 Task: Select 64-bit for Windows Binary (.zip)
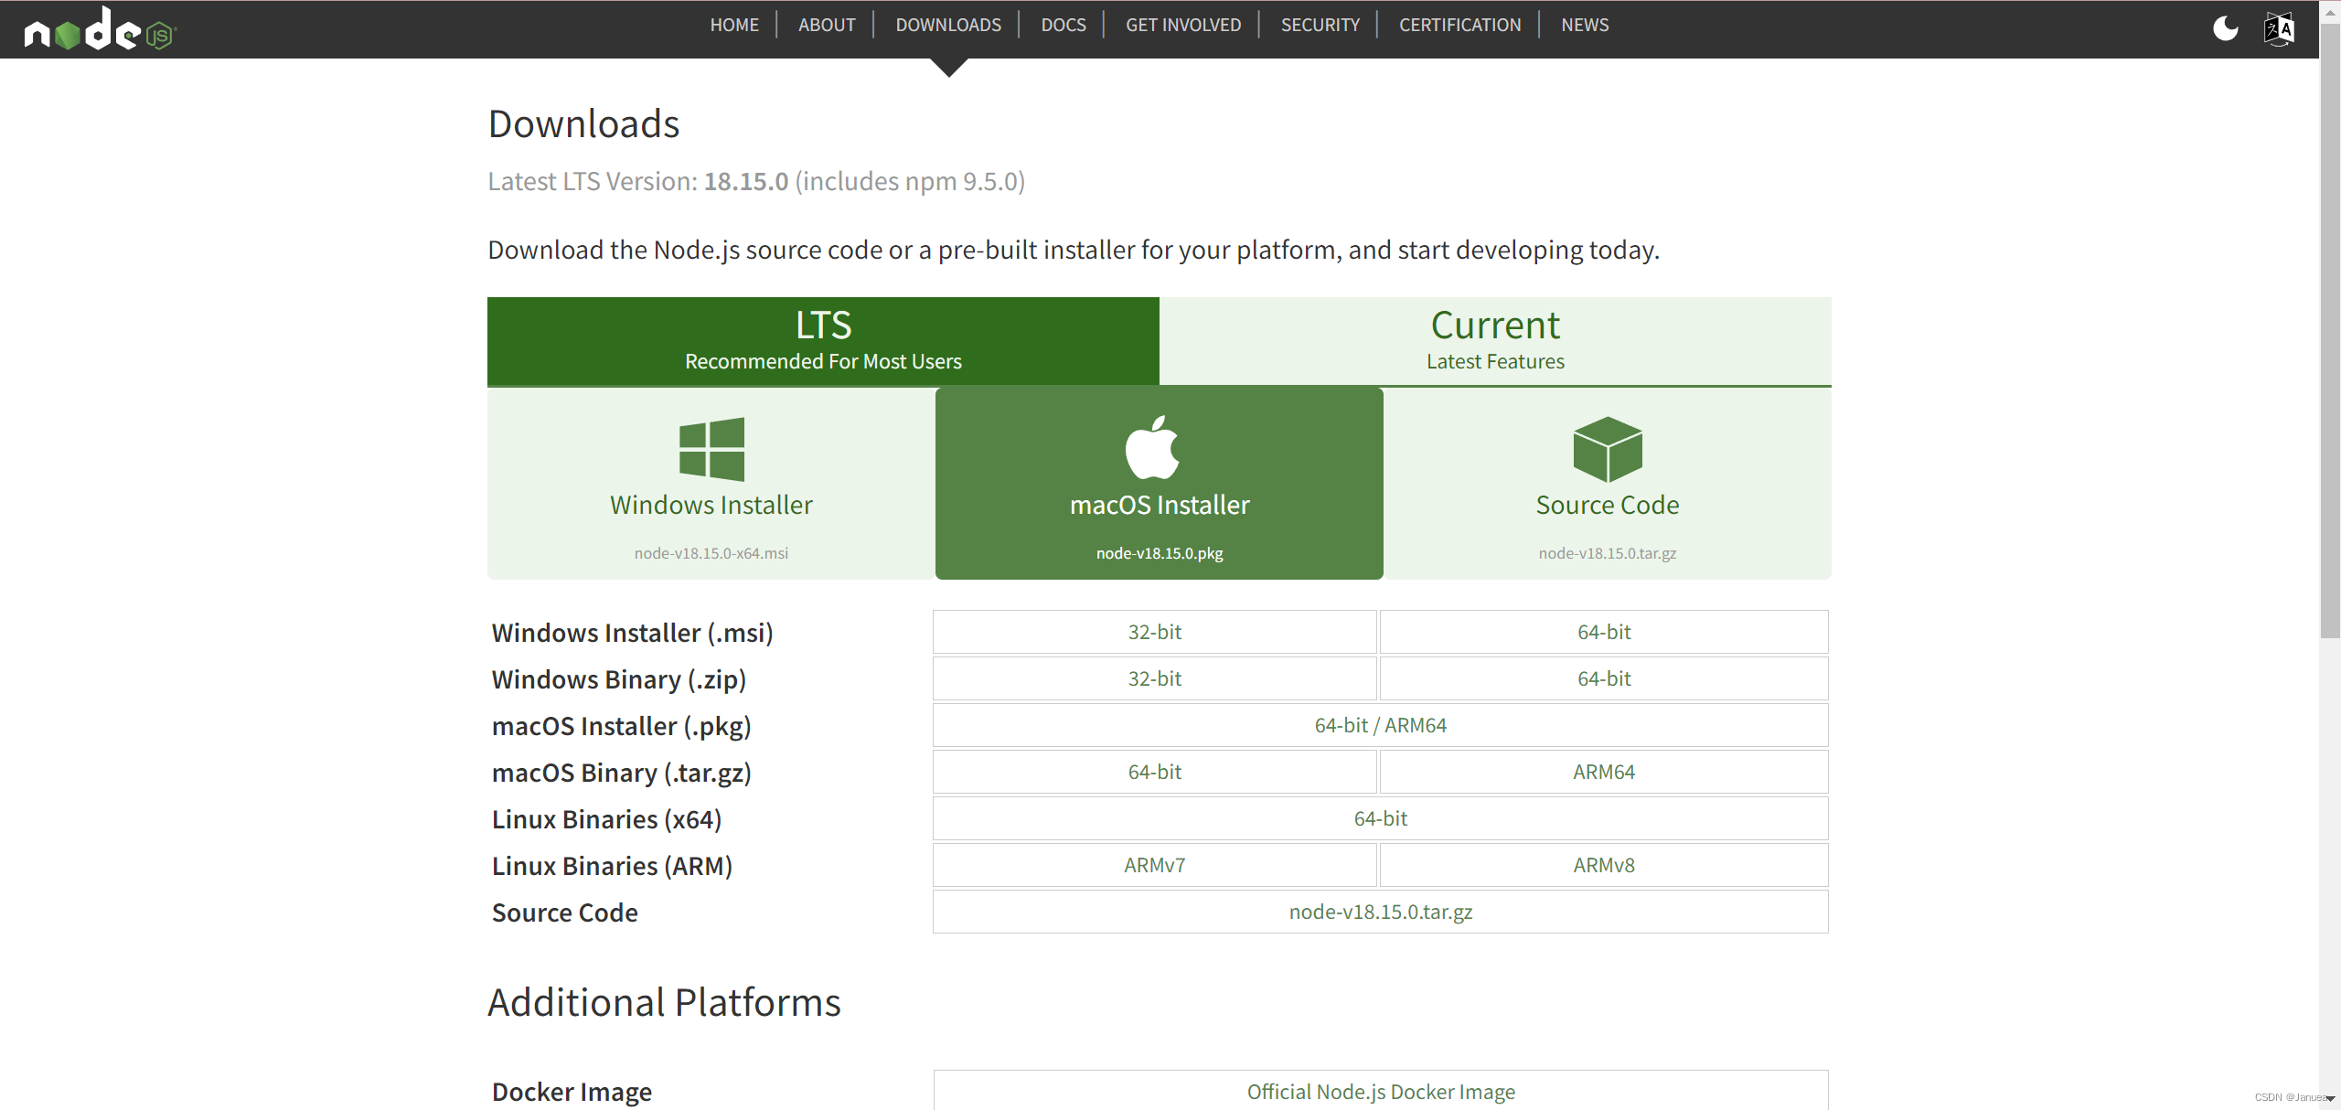pyautogui.click(x=1604, y=678)
